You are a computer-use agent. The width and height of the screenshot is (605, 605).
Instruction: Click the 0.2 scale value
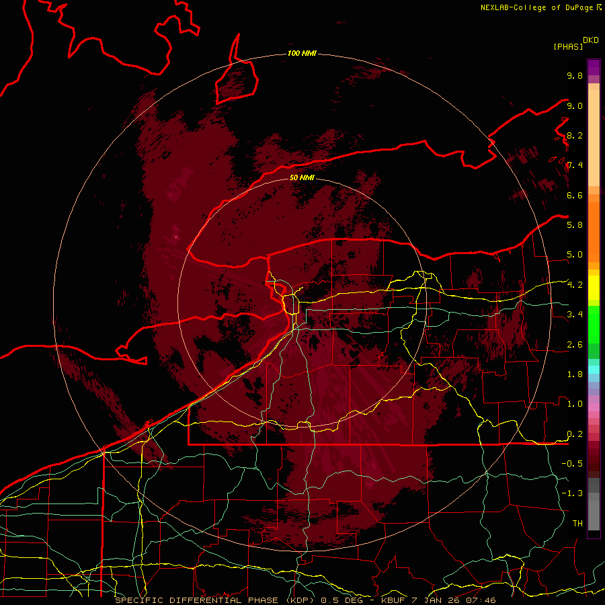coord(575,434)
